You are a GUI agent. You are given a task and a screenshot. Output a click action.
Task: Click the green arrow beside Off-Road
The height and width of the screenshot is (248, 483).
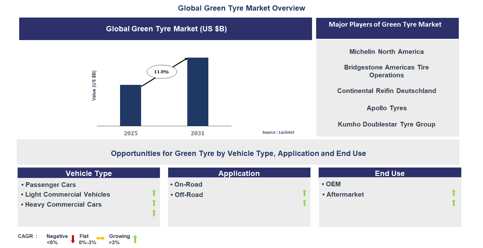(304, 203)
